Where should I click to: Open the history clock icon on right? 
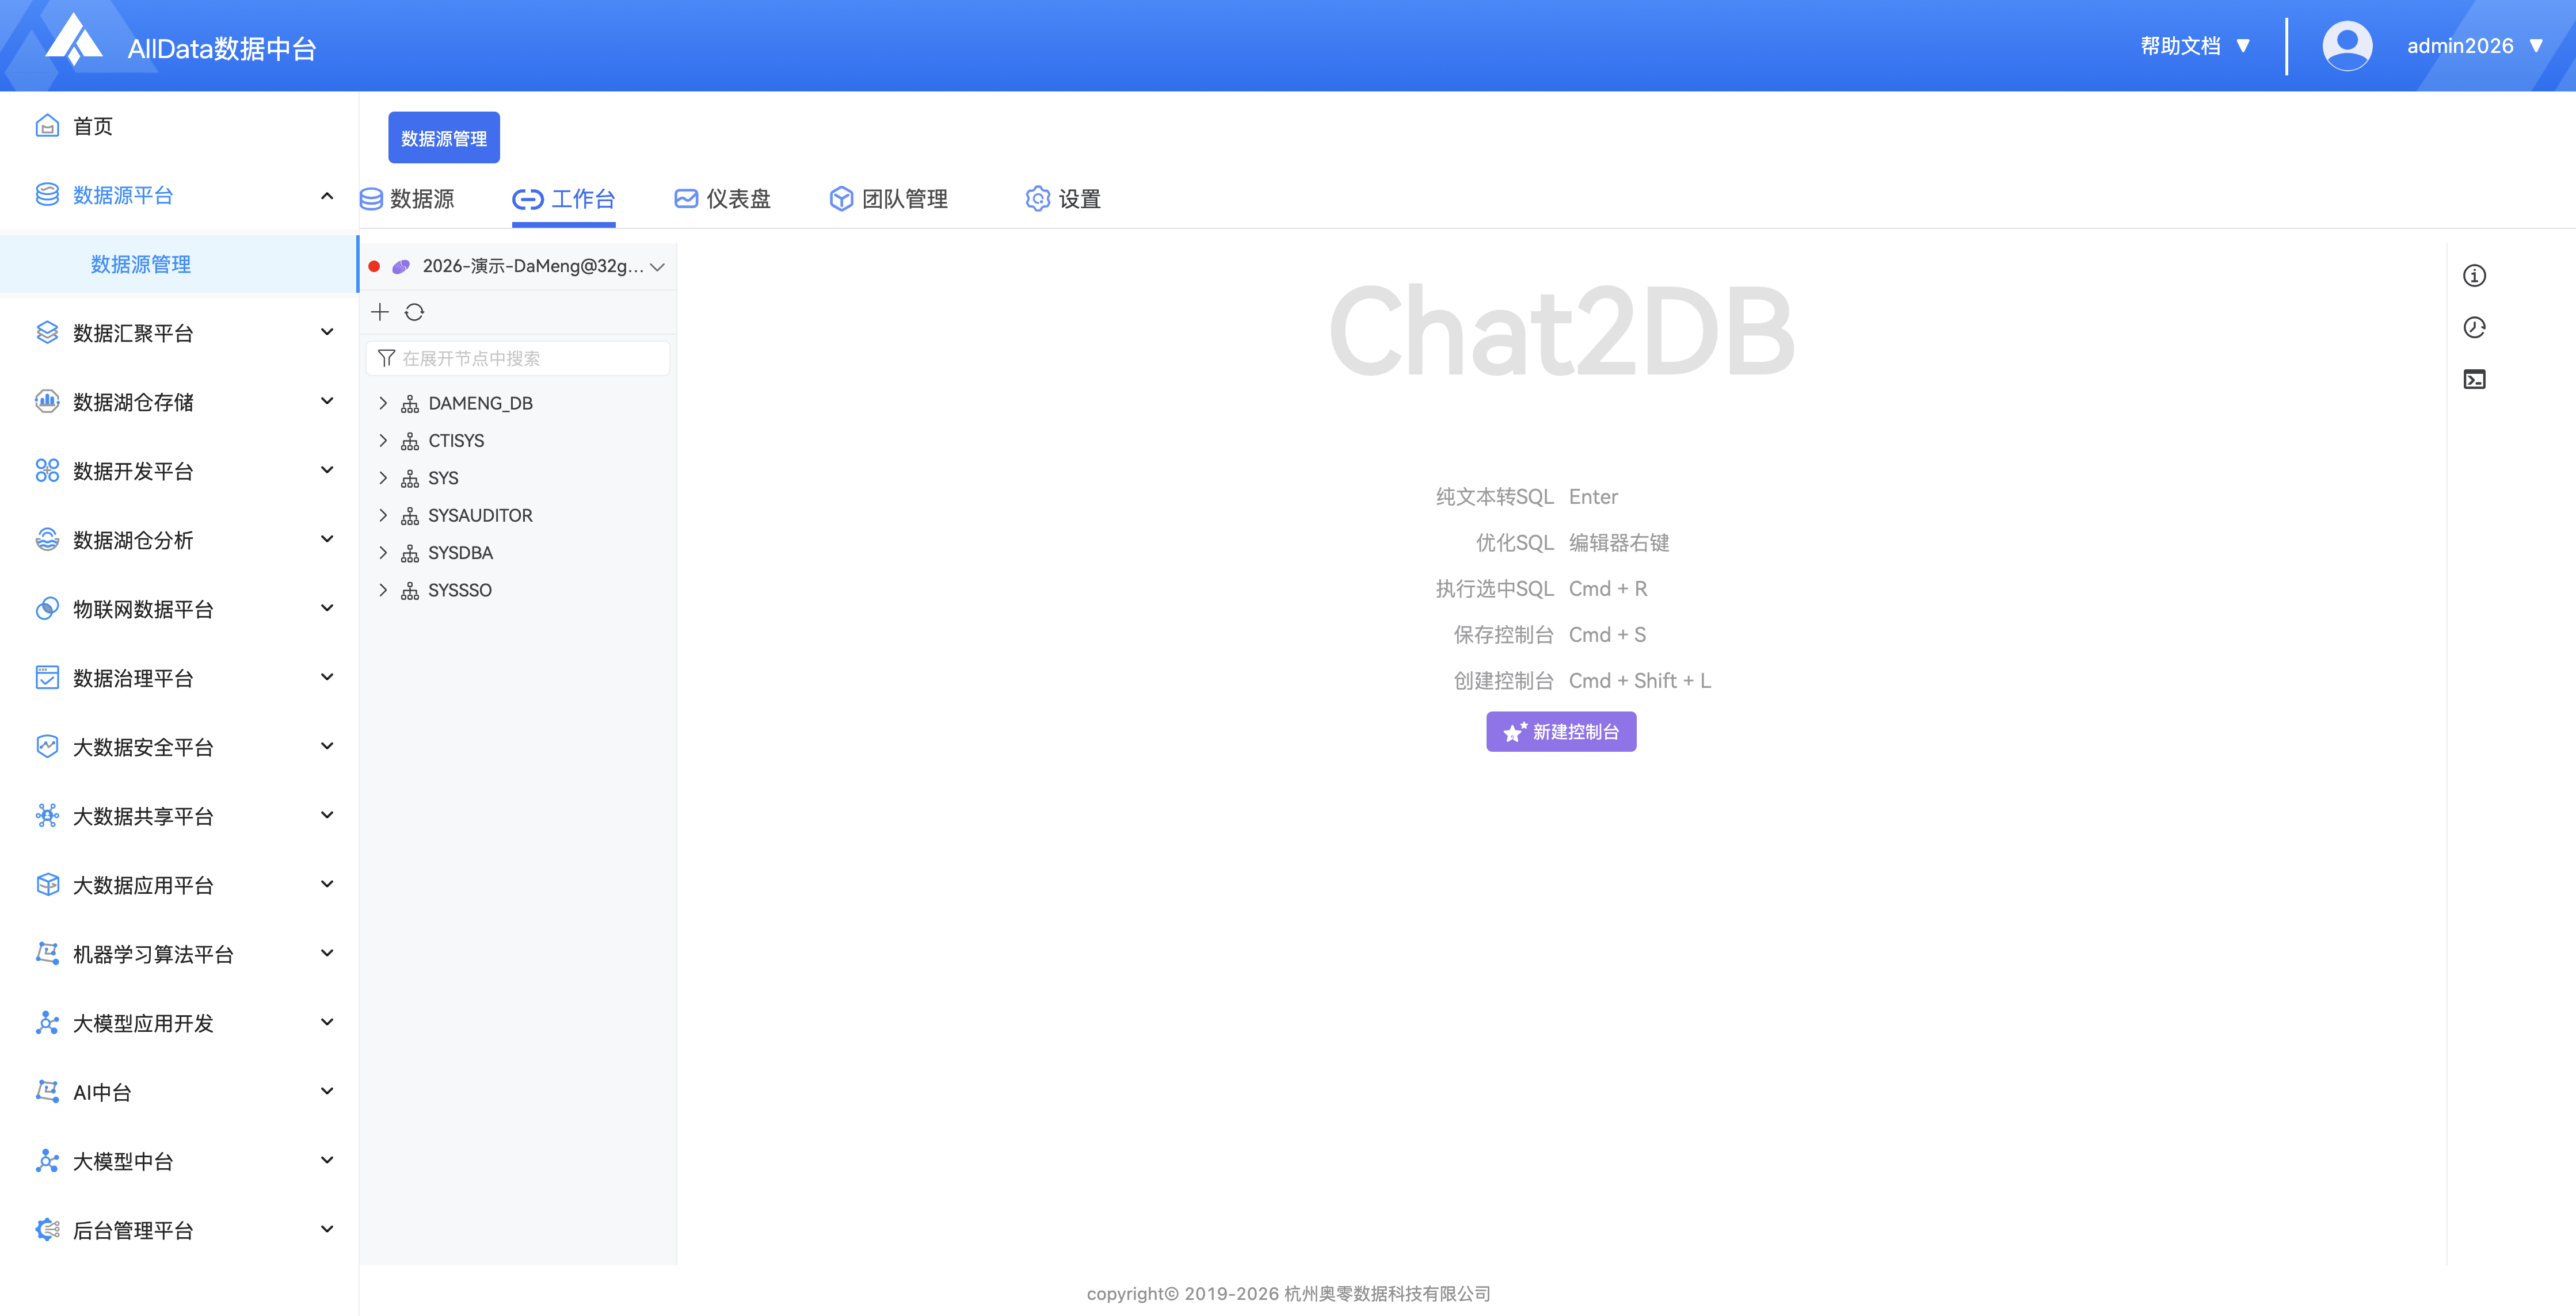[x=2474, y=328]
